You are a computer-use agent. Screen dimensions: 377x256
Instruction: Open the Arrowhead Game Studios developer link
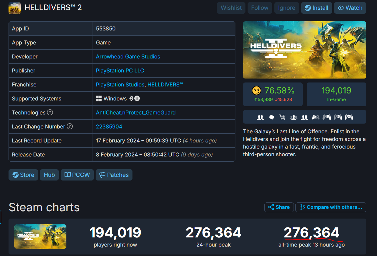pos(128,57)
